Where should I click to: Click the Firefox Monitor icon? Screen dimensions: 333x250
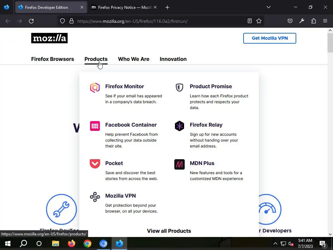pyautogui.click(x=95, y=88)
